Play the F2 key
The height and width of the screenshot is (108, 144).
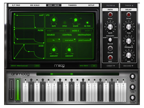pyautogui.click(x=123, y=92)
